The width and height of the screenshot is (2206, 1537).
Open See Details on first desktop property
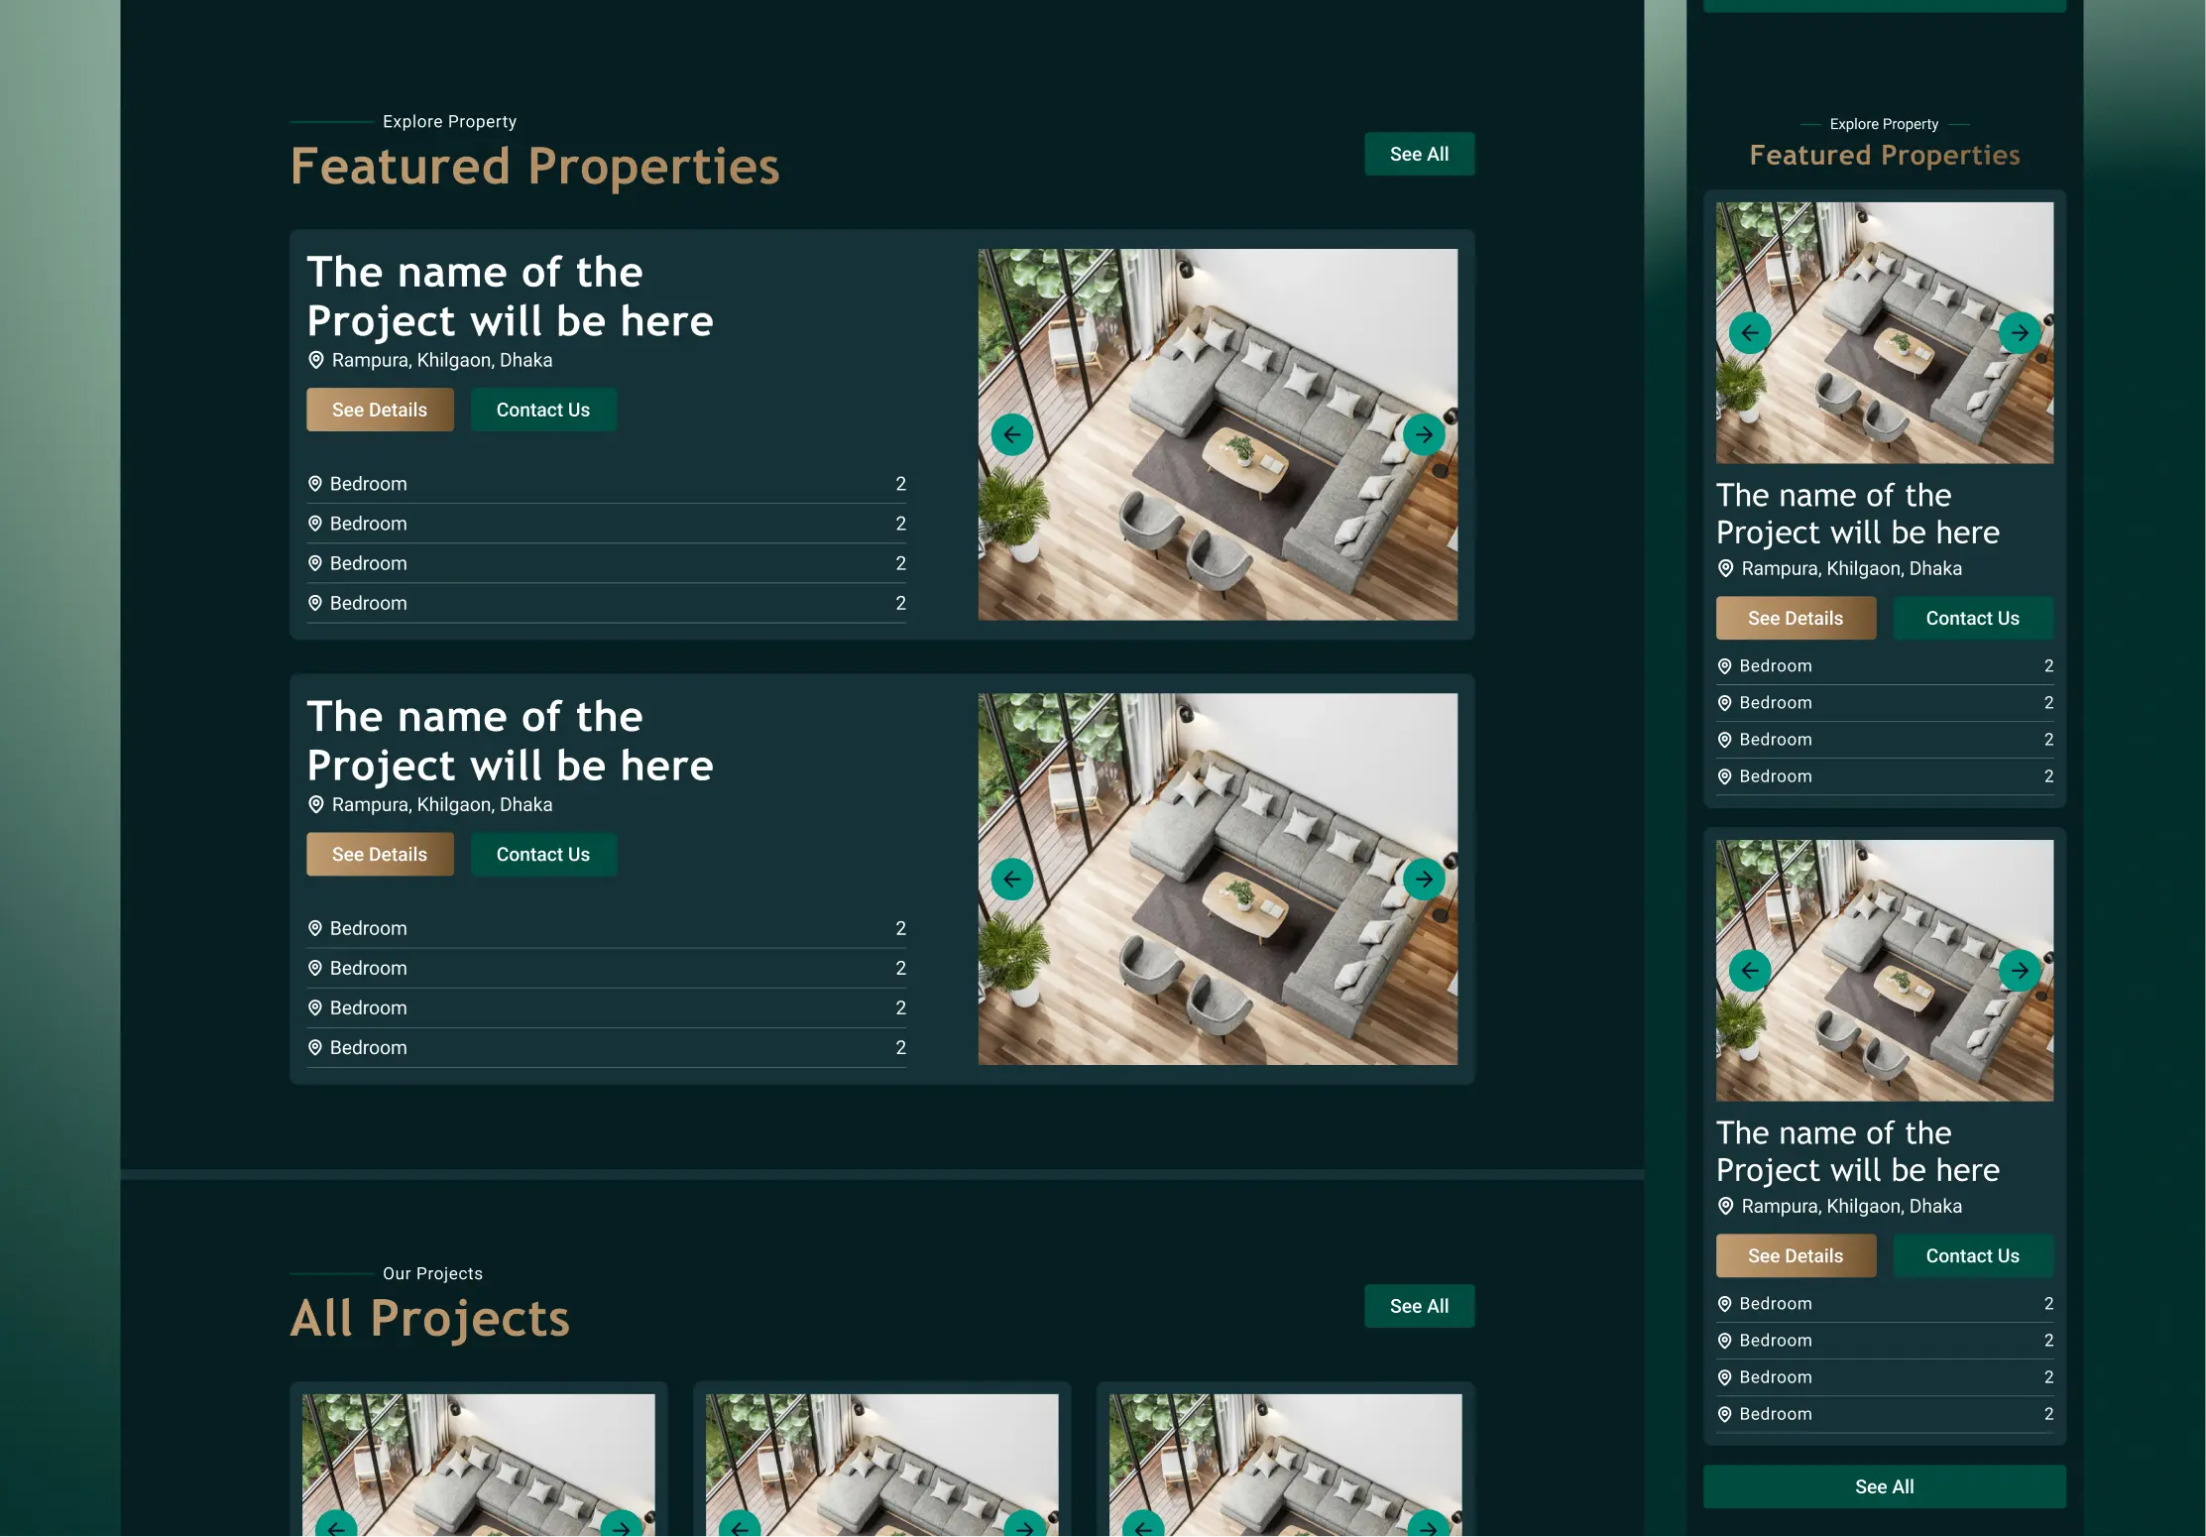pos(380,410)
